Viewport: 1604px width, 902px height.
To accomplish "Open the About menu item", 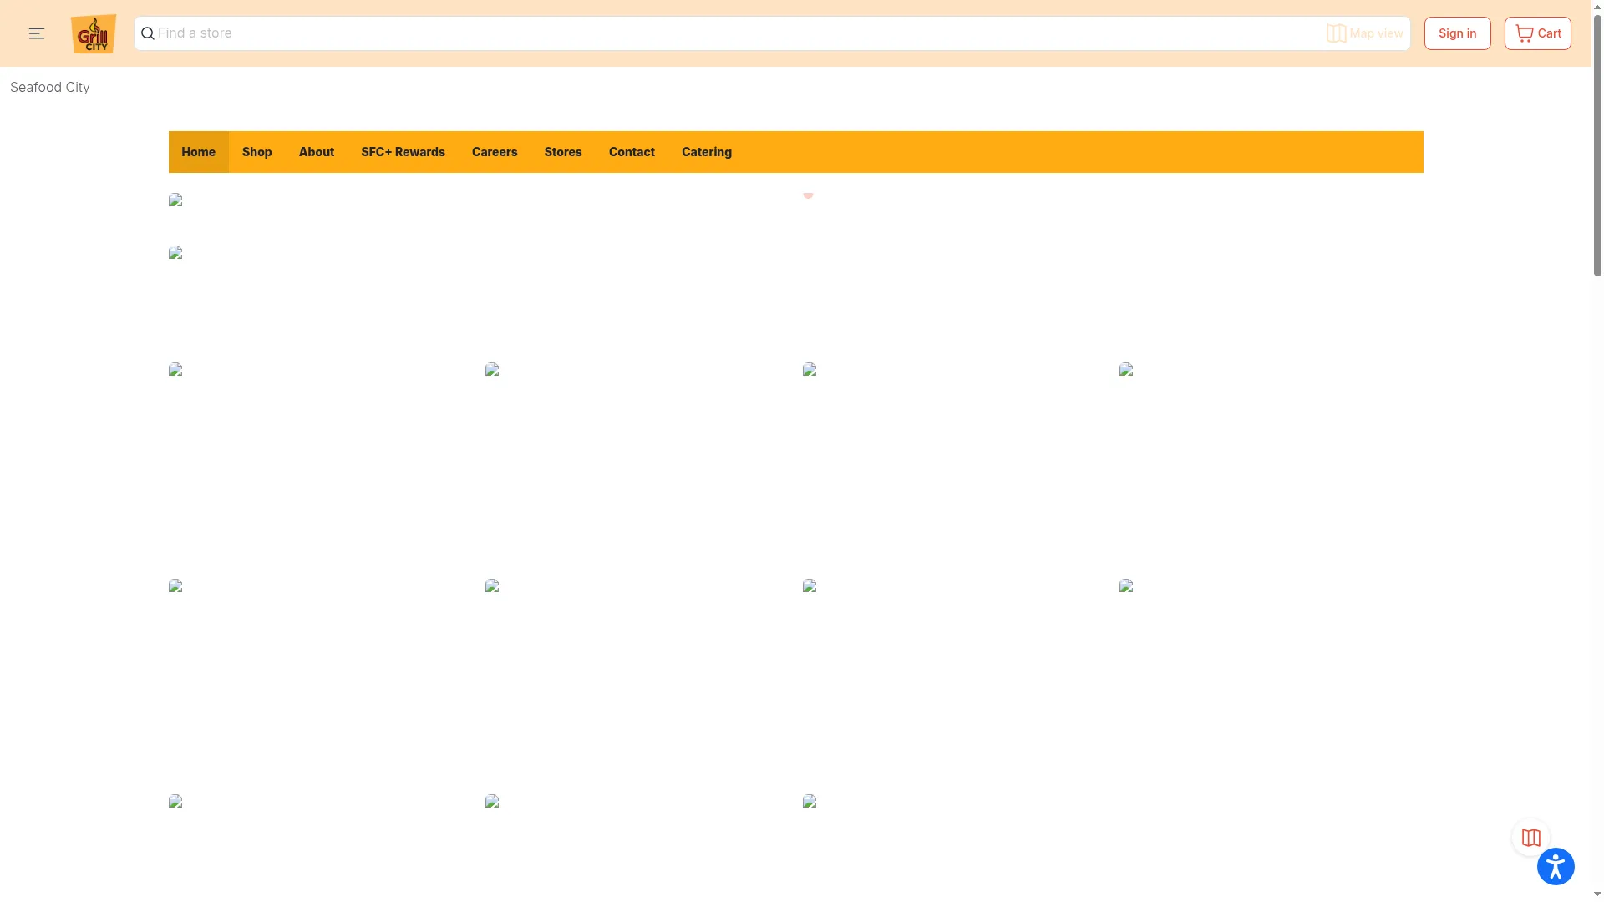I will point(317,152).
